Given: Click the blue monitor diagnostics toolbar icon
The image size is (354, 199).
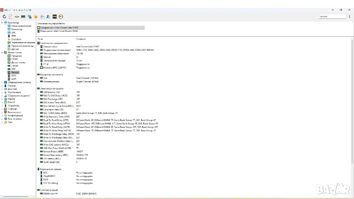Looking at the screenshot, I should pyautogui.click(x=29, y=16).
